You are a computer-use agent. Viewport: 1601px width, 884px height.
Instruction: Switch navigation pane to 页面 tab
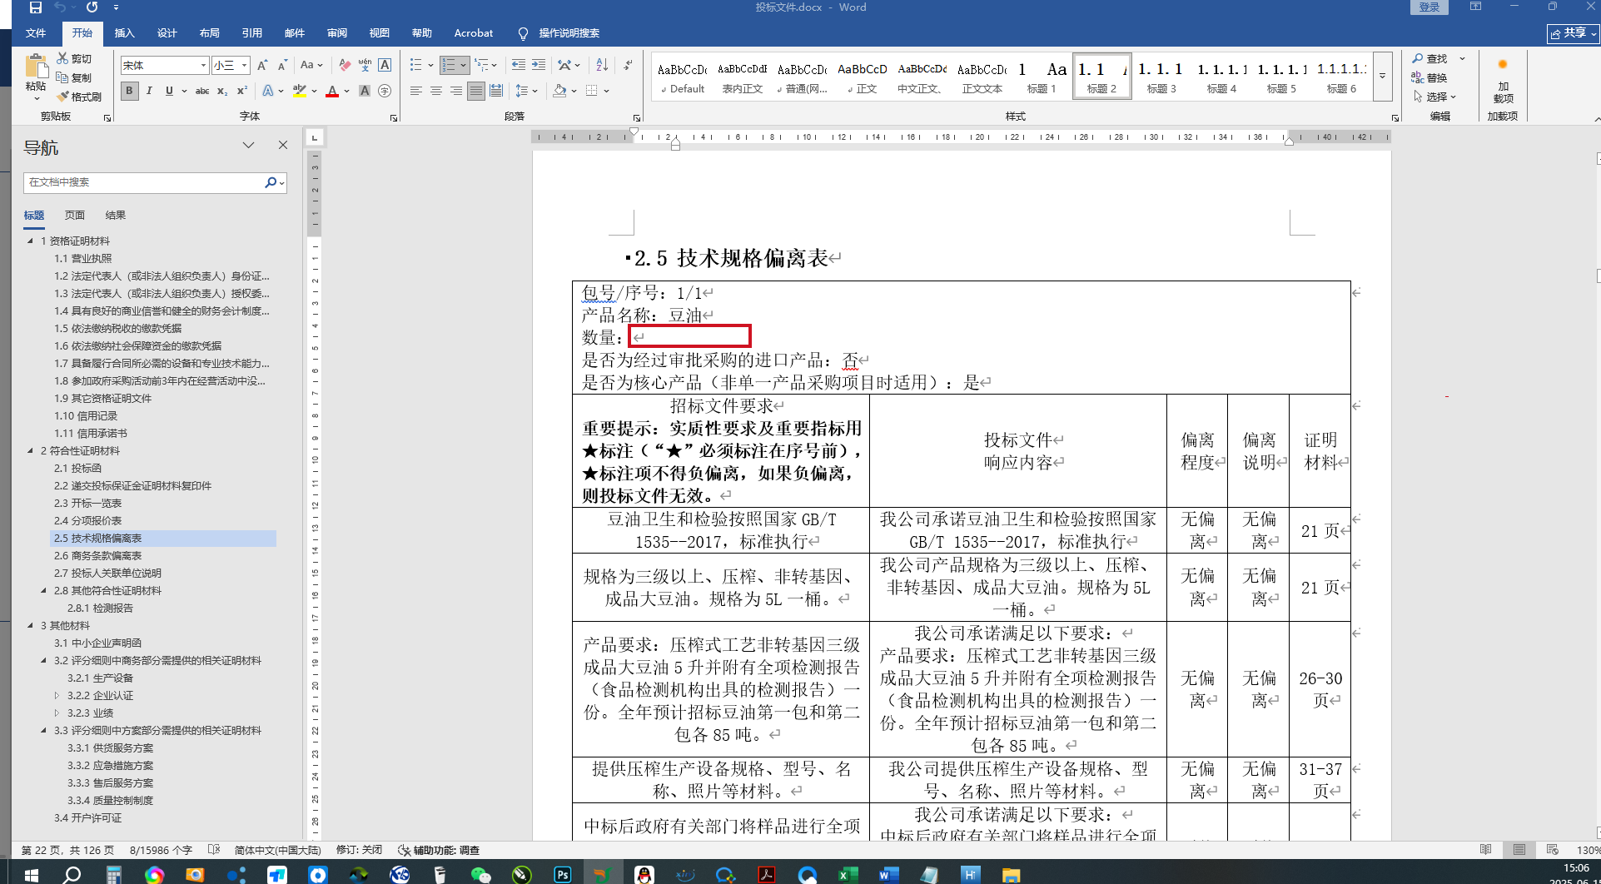point(75,216)
